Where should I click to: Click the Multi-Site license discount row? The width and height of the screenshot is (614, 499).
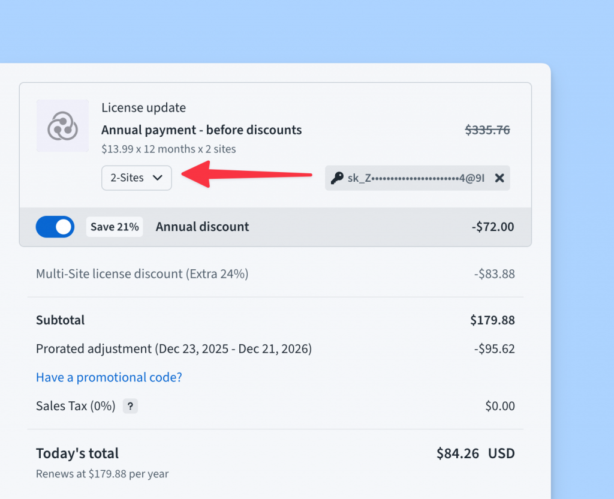point(142,273)
